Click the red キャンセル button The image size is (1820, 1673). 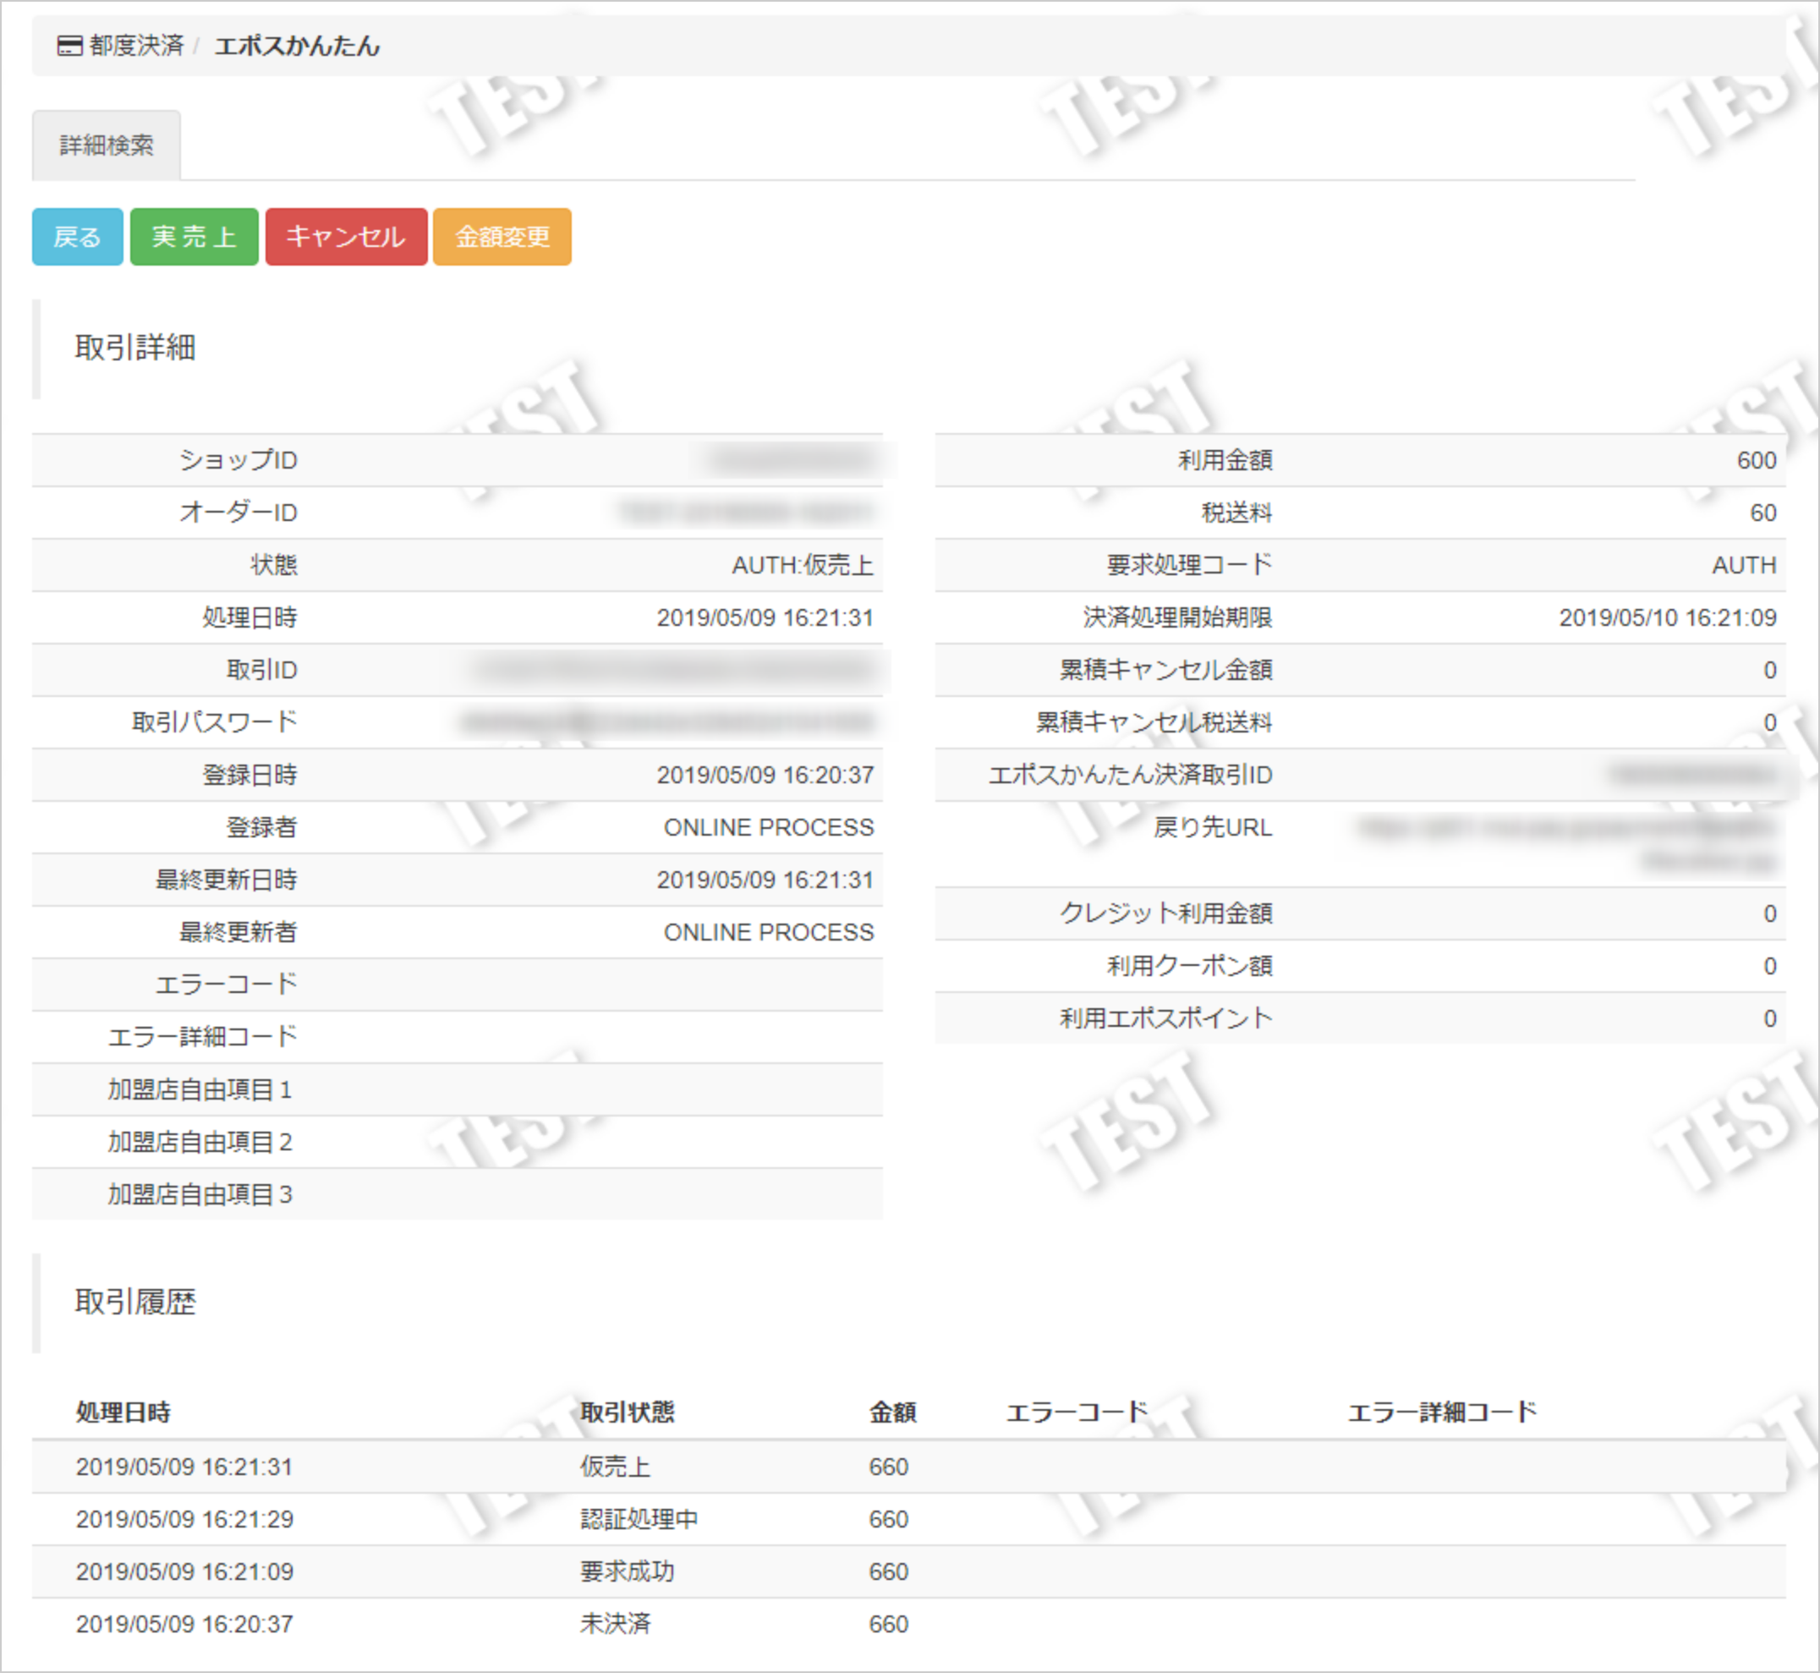(347, 236)
